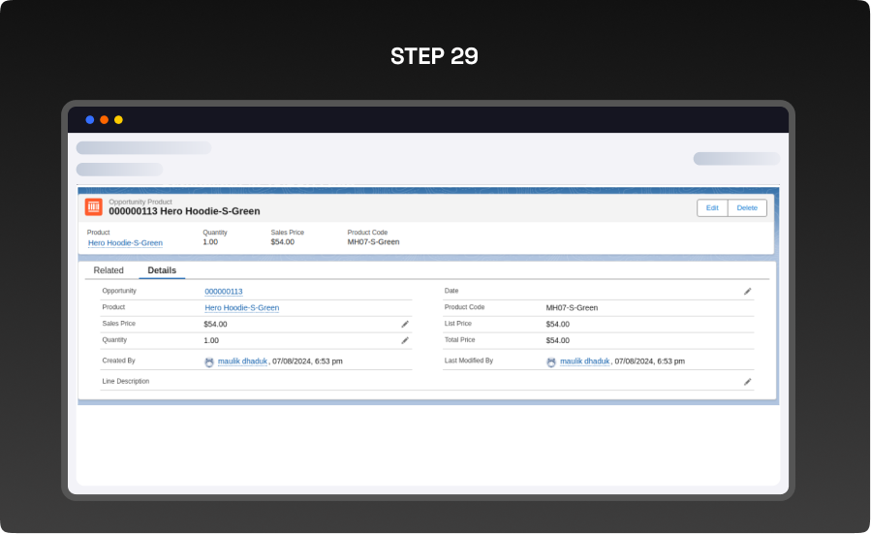Open maulik dhaduk profile under Created By
871x534 pixels.
click(x=242, y=361)
